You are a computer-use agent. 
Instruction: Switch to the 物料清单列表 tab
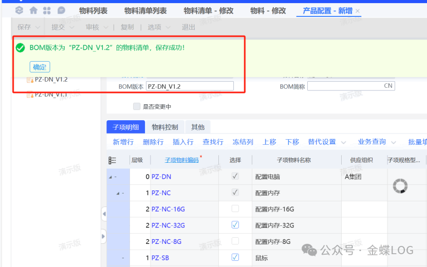coord(145,11)
